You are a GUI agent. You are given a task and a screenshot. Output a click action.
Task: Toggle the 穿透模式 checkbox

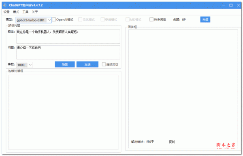102,19
